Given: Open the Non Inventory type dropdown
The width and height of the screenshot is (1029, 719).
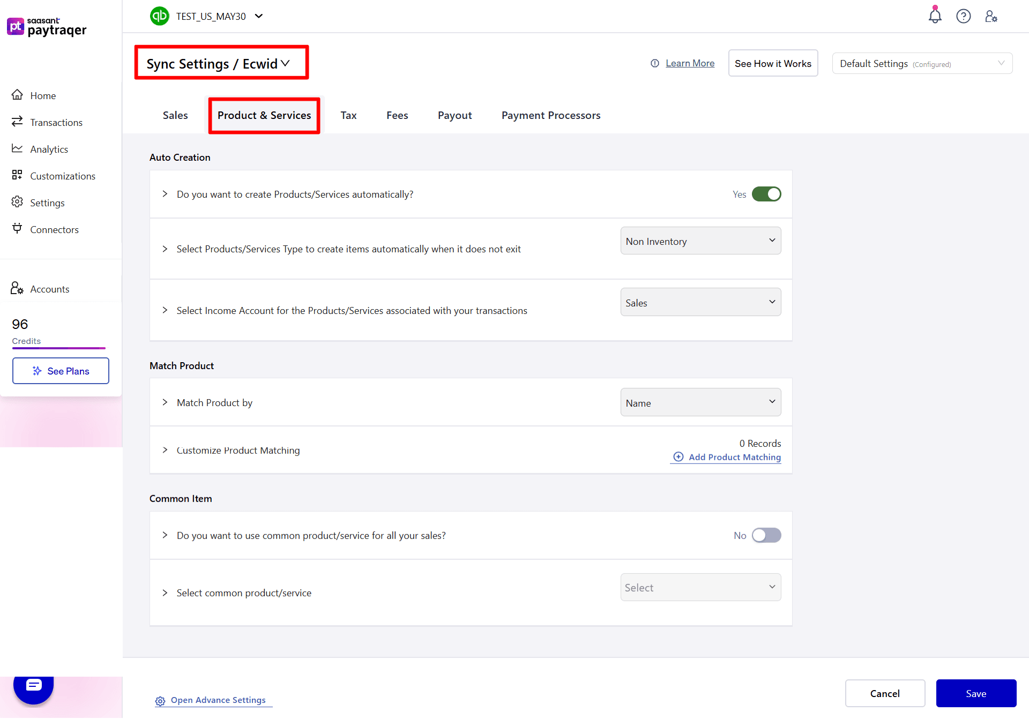Looking at the screenshot, I should (700, 241).
